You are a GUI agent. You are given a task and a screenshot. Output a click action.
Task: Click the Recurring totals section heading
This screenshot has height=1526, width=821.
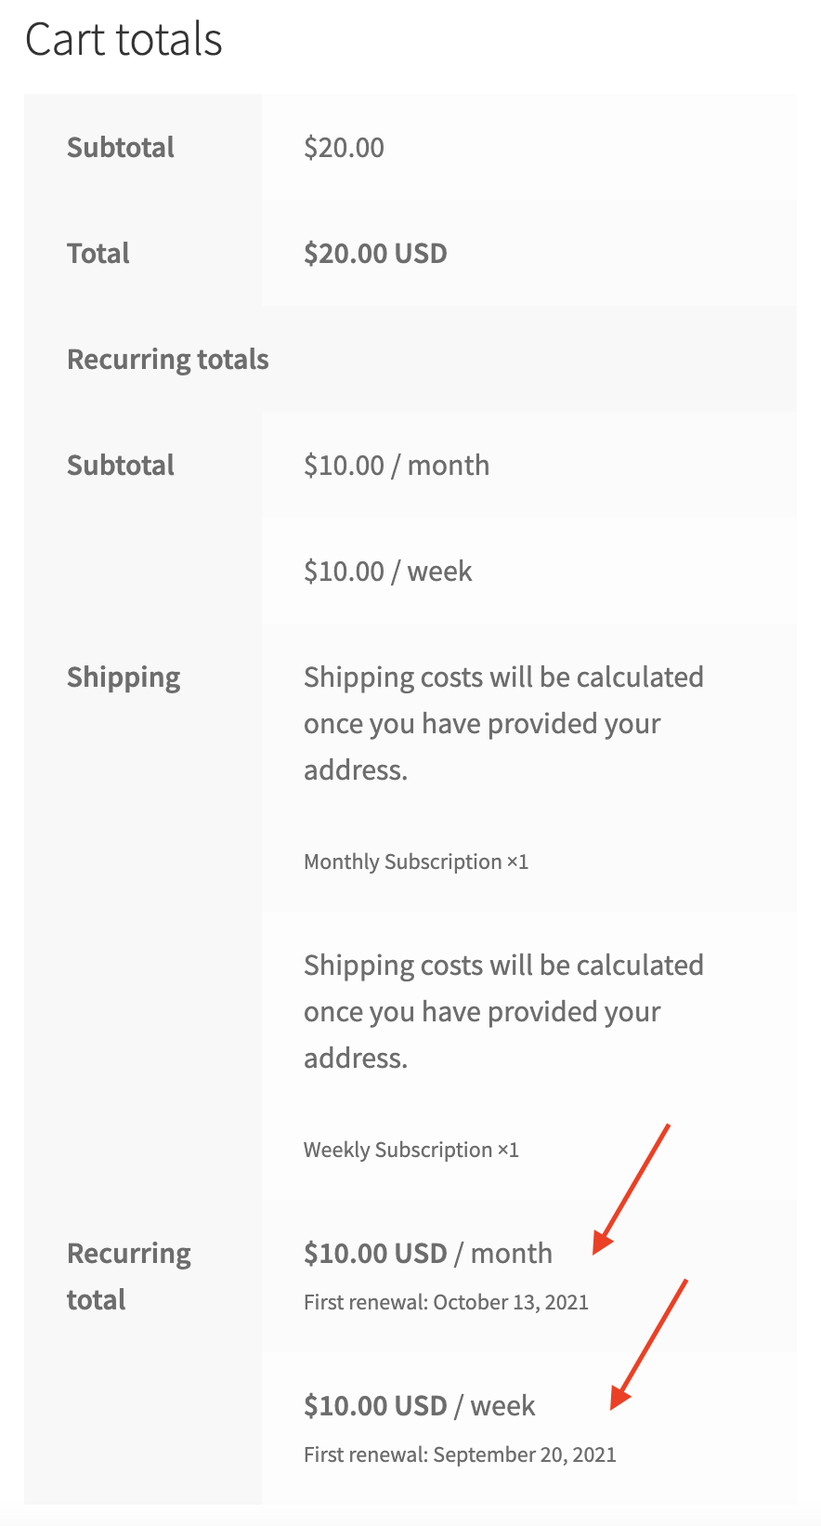[x=168, y=360]
